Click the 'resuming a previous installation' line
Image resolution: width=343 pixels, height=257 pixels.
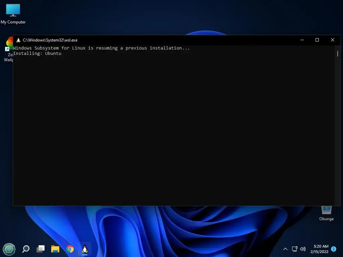click(x=101, y=48)
